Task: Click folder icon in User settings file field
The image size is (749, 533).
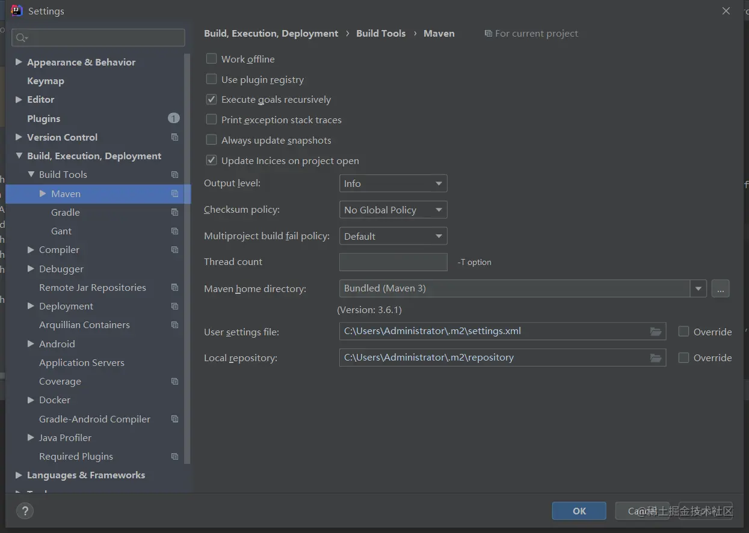Action: tap(656, 332)
